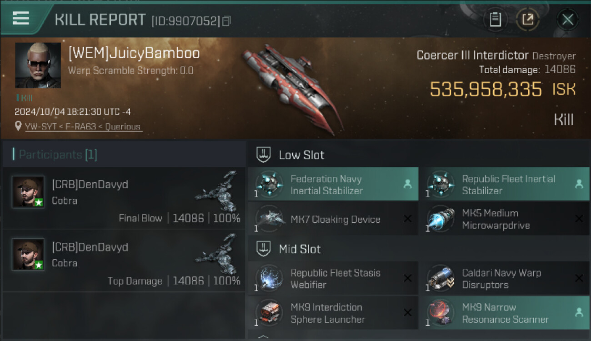
Task: Share kill report via export icon
Action: tap(528, 20)
